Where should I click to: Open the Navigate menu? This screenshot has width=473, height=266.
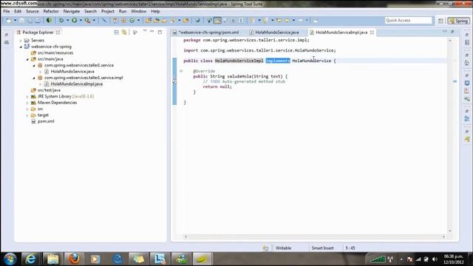coord(72,11)
